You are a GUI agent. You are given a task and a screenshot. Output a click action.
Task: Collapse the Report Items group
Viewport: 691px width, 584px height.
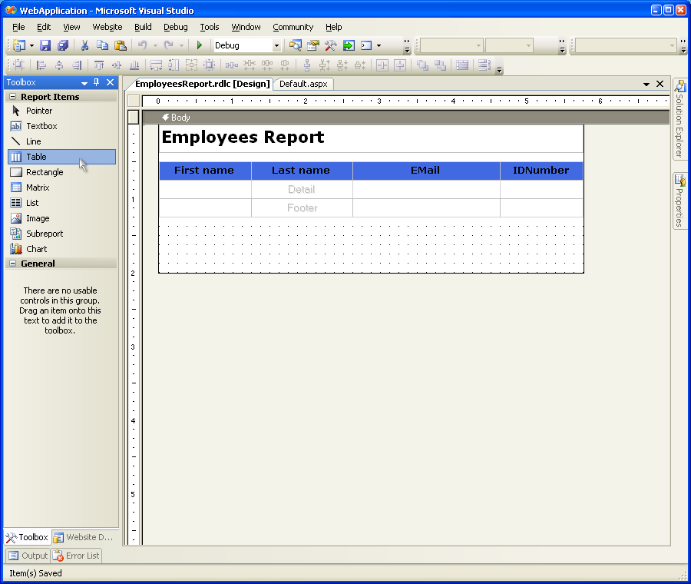13,97
